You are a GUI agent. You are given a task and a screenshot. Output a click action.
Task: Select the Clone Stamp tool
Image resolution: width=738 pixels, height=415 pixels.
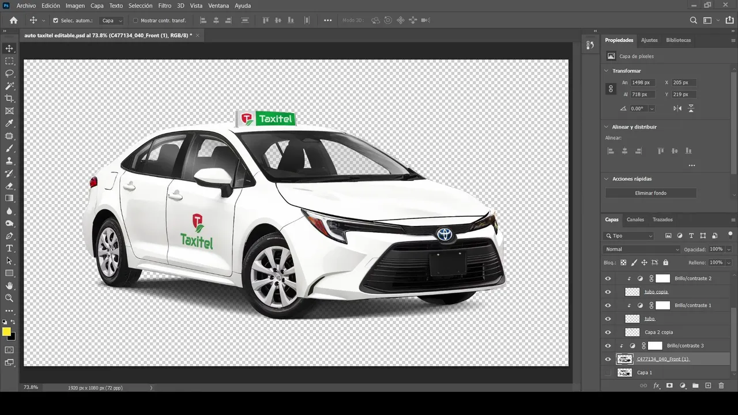tap(9, 161)
